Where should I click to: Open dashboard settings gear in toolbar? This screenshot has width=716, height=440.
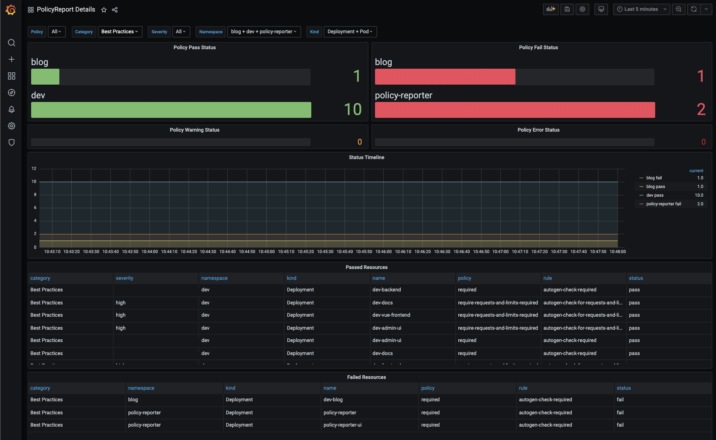coord(582,9)
